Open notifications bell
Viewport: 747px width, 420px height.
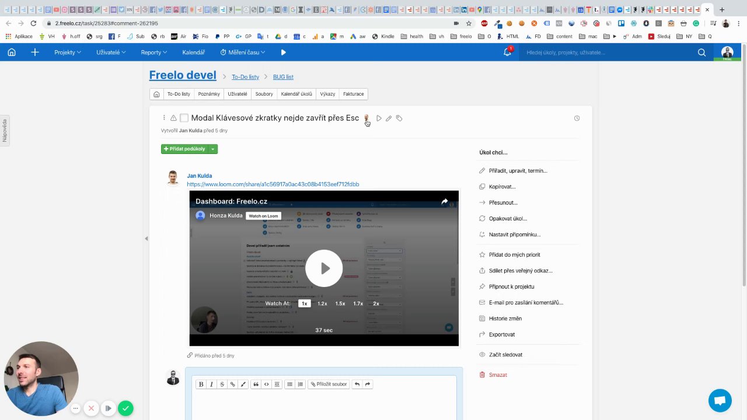(x=507, y=52)
